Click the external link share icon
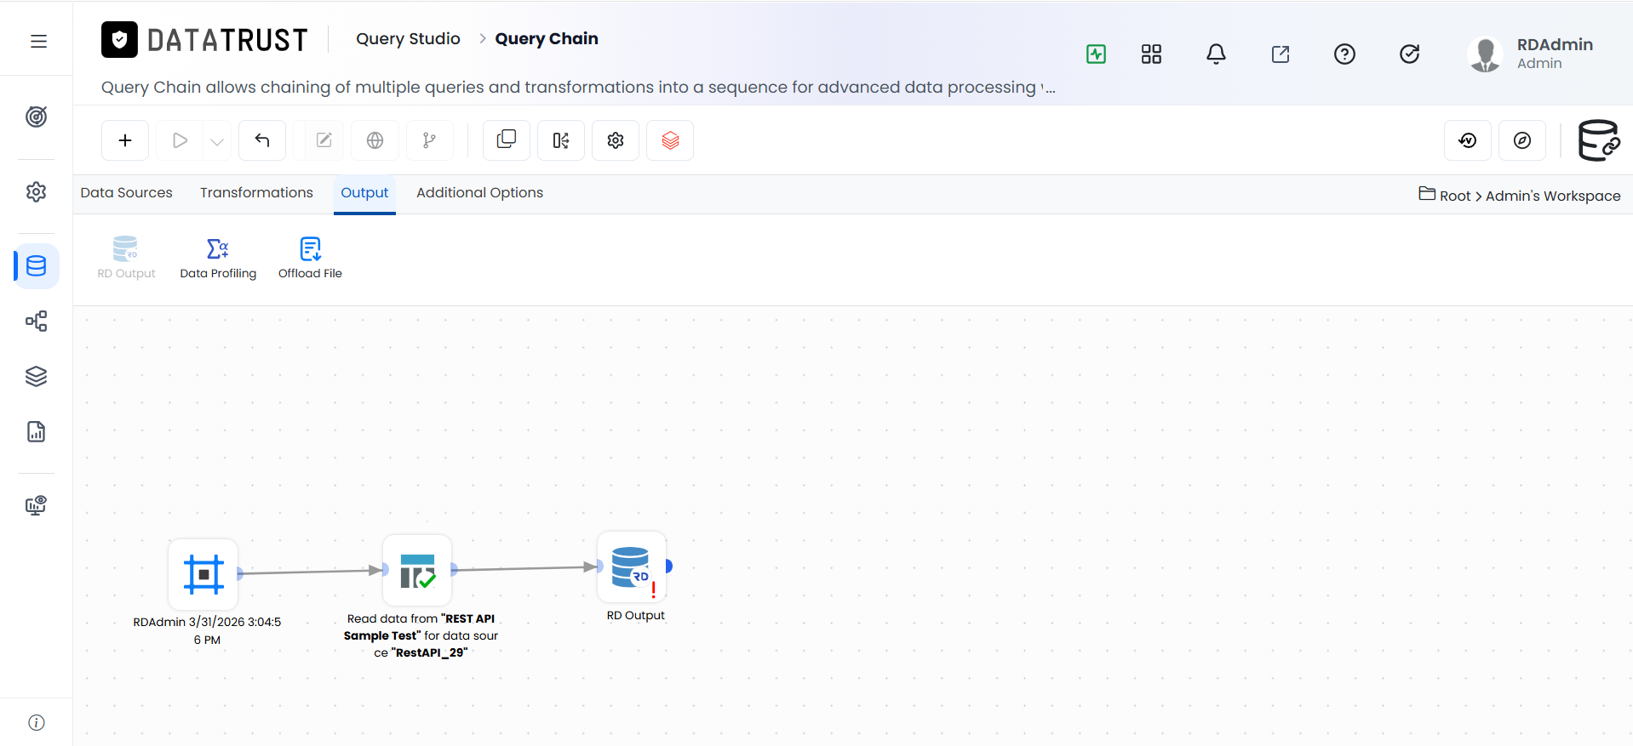The height and width of the screenshot is (746, 1633). tap(1281, 54)
